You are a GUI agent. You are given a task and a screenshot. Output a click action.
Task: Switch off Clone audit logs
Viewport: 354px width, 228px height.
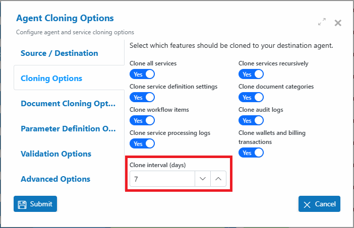(x=251, y=120)
